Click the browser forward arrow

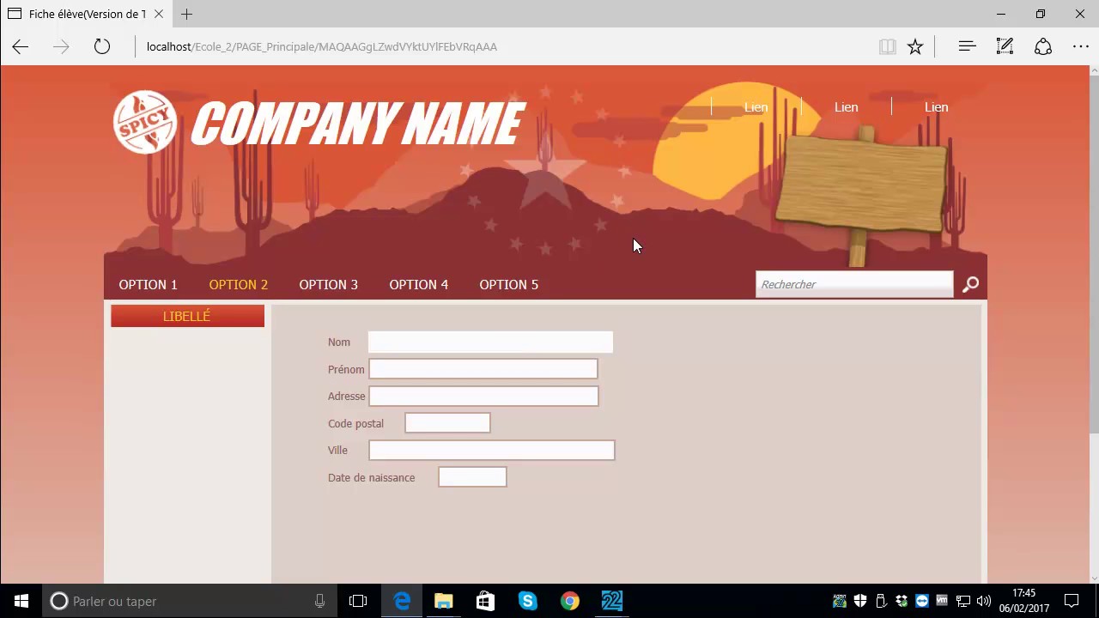coord(61,47)
